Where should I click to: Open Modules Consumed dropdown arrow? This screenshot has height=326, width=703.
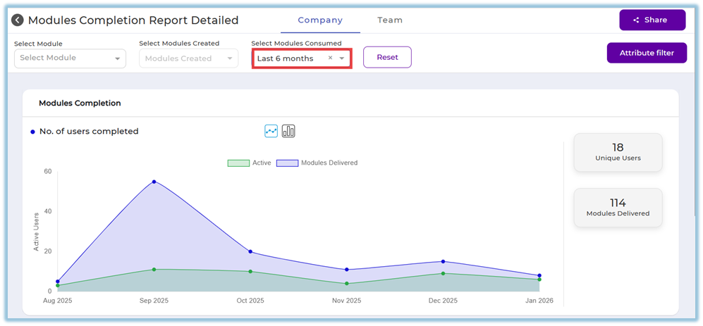coord(342,58)
